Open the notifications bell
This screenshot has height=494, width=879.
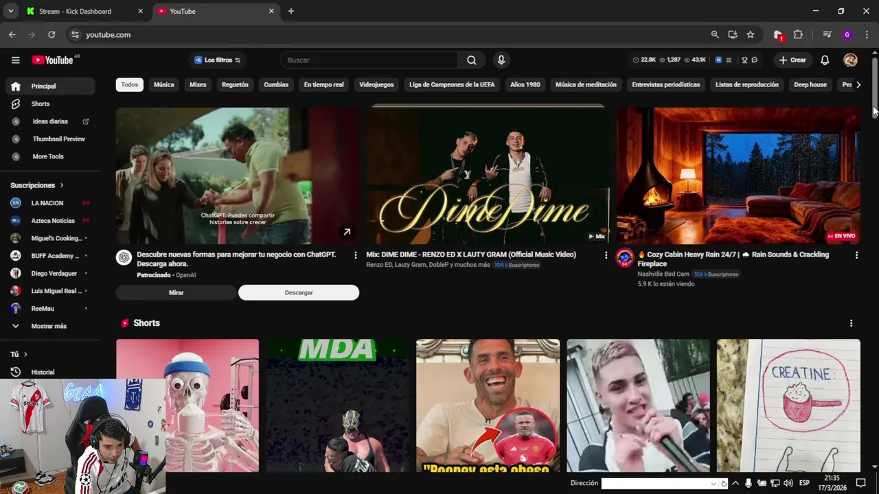[x=825, y=60]
